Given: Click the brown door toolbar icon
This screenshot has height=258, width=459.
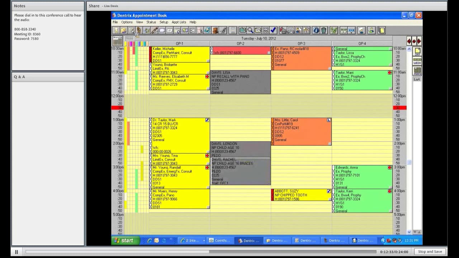Looking at the screenshot, I should tap(215, 30).
